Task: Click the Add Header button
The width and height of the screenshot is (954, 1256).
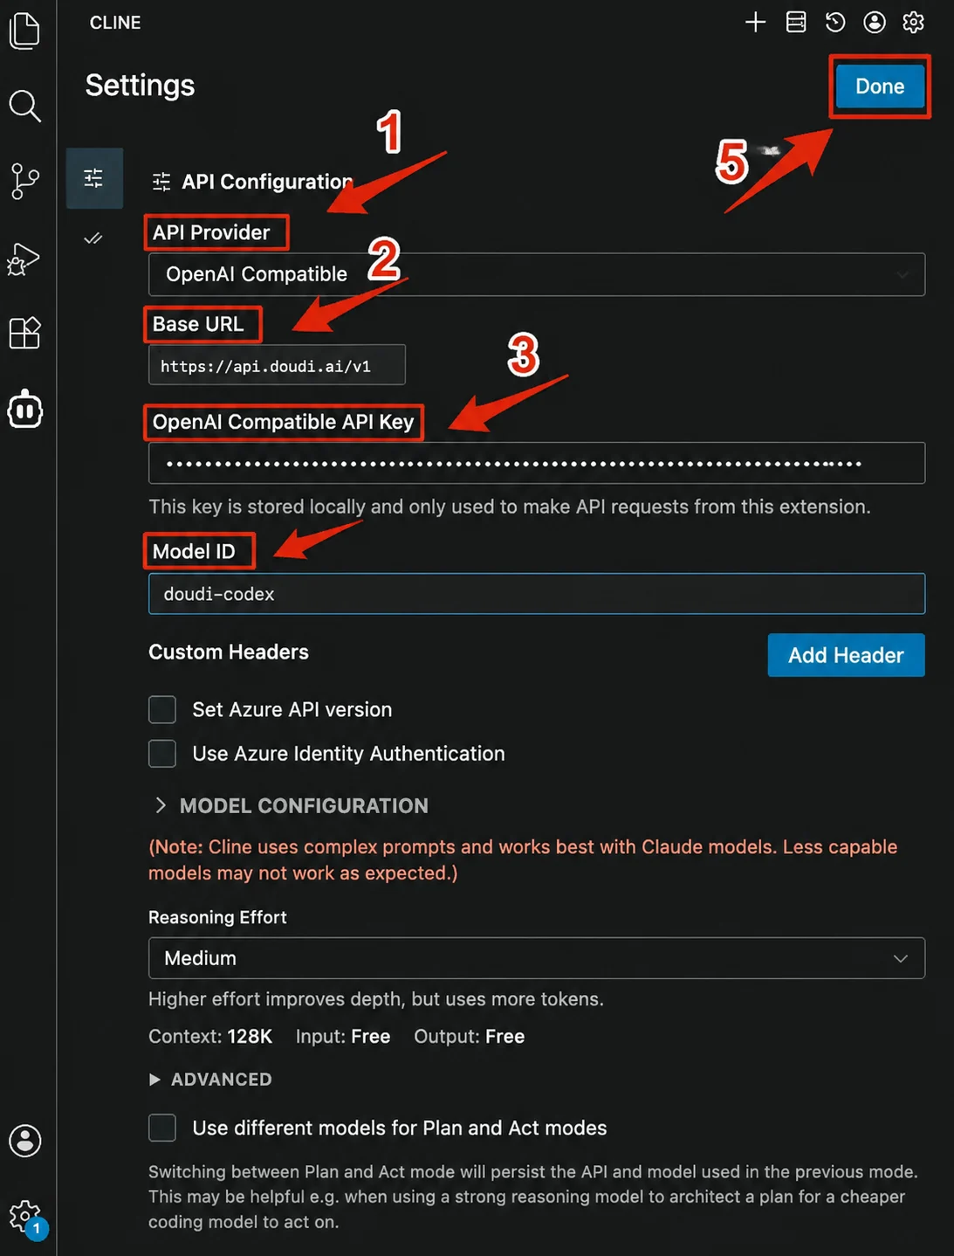Action: [x=846, y=655]
